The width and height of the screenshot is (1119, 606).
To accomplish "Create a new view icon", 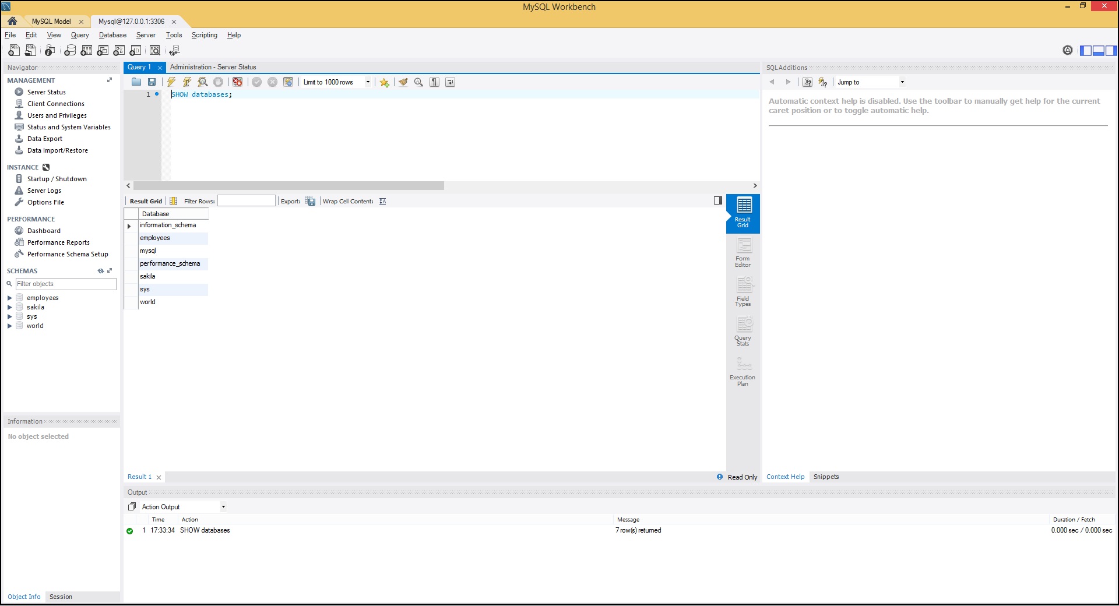I will tap(103, 51).
